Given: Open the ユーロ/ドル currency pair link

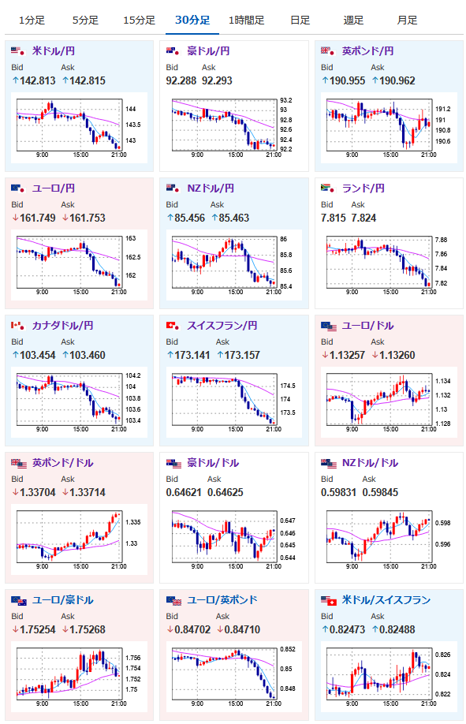Looking at the screenshot, I should (x=367, y=326).
